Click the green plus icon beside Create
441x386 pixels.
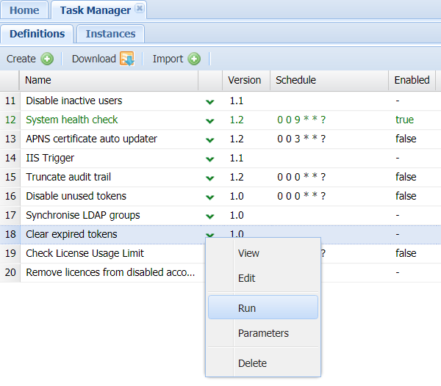click(x=47, y=59)
